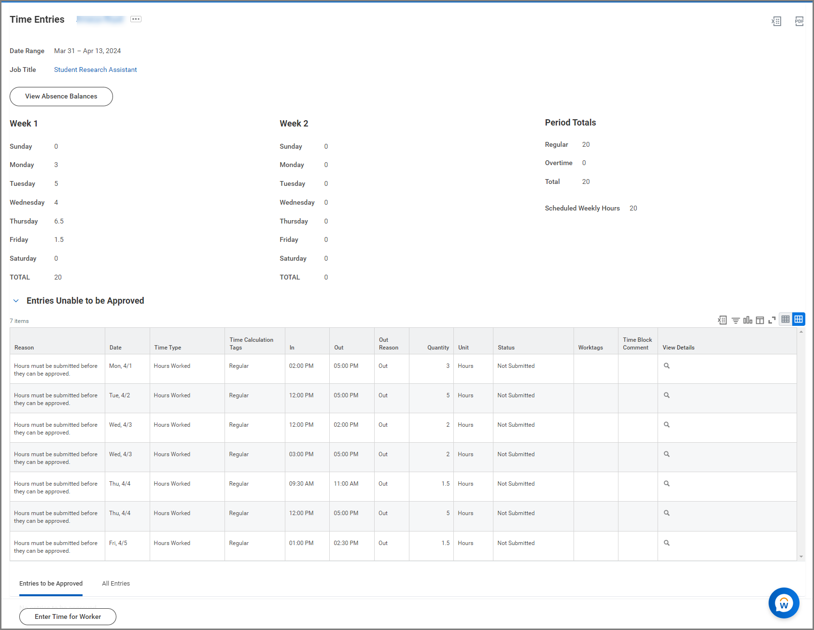Click the table scrollbar down arrow
Image resolution: width=814 pixels, height=630 pixels.
(x=801, y=557)
